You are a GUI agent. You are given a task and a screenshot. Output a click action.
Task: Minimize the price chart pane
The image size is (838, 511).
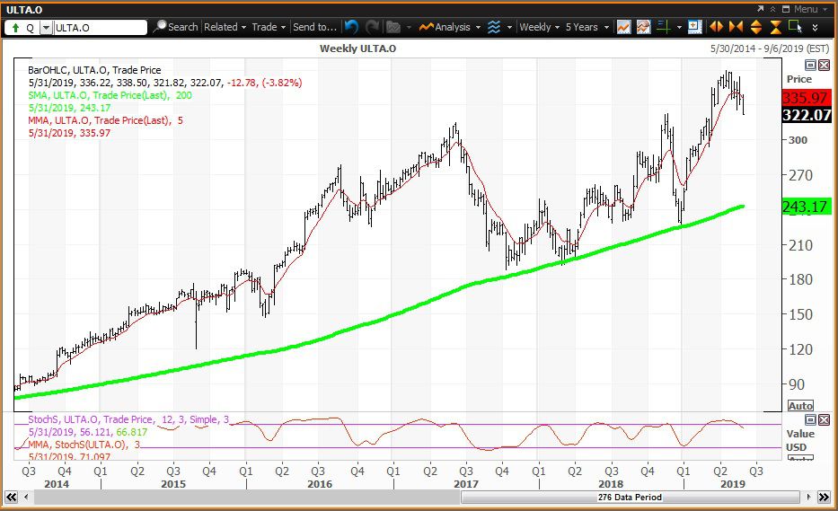click(811, 66)
